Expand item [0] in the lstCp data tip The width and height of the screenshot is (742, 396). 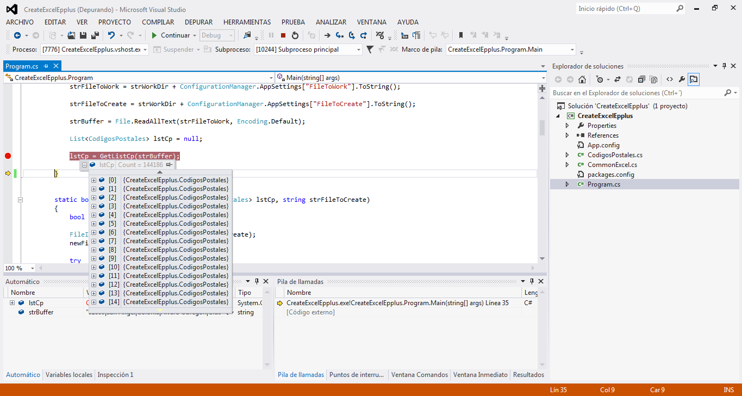pyautogui.click(x=94, y=180)
